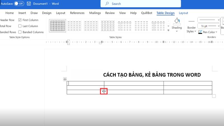Show next row of Table Styles gallery

pyautogui.click(x=169, y=26)
